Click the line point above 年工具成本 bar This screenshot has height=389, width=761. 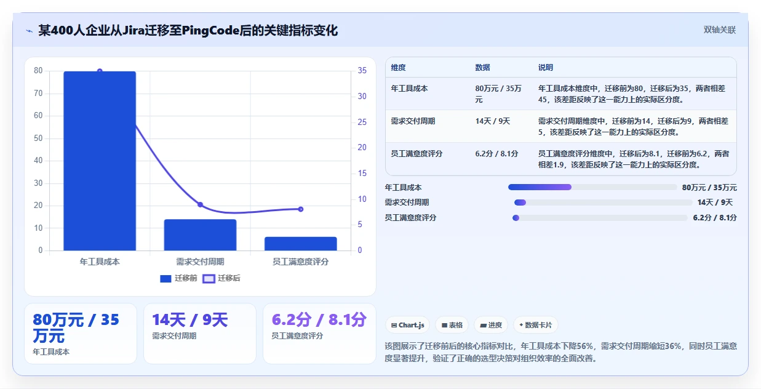point(100,71)
